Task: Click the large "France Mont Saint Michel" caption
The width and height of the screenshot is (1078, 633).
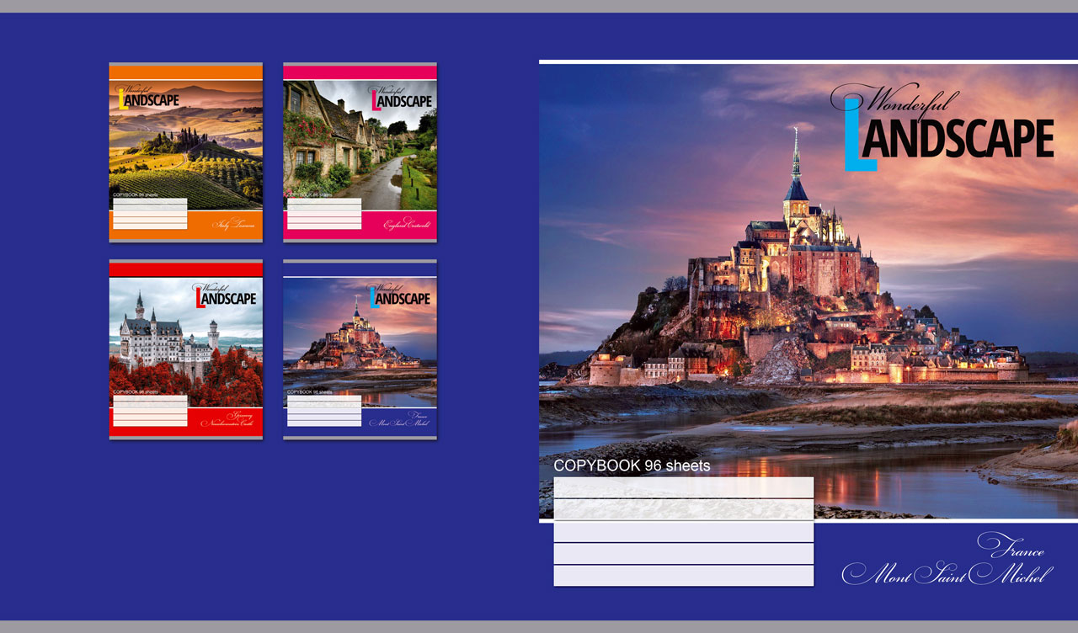Action: [x=947, y=561]
